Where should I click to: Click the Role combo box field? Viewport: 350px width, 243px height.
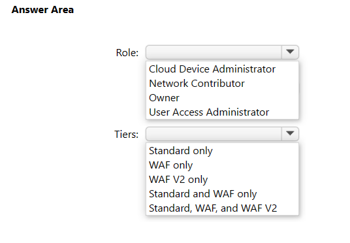coord(222,52)
